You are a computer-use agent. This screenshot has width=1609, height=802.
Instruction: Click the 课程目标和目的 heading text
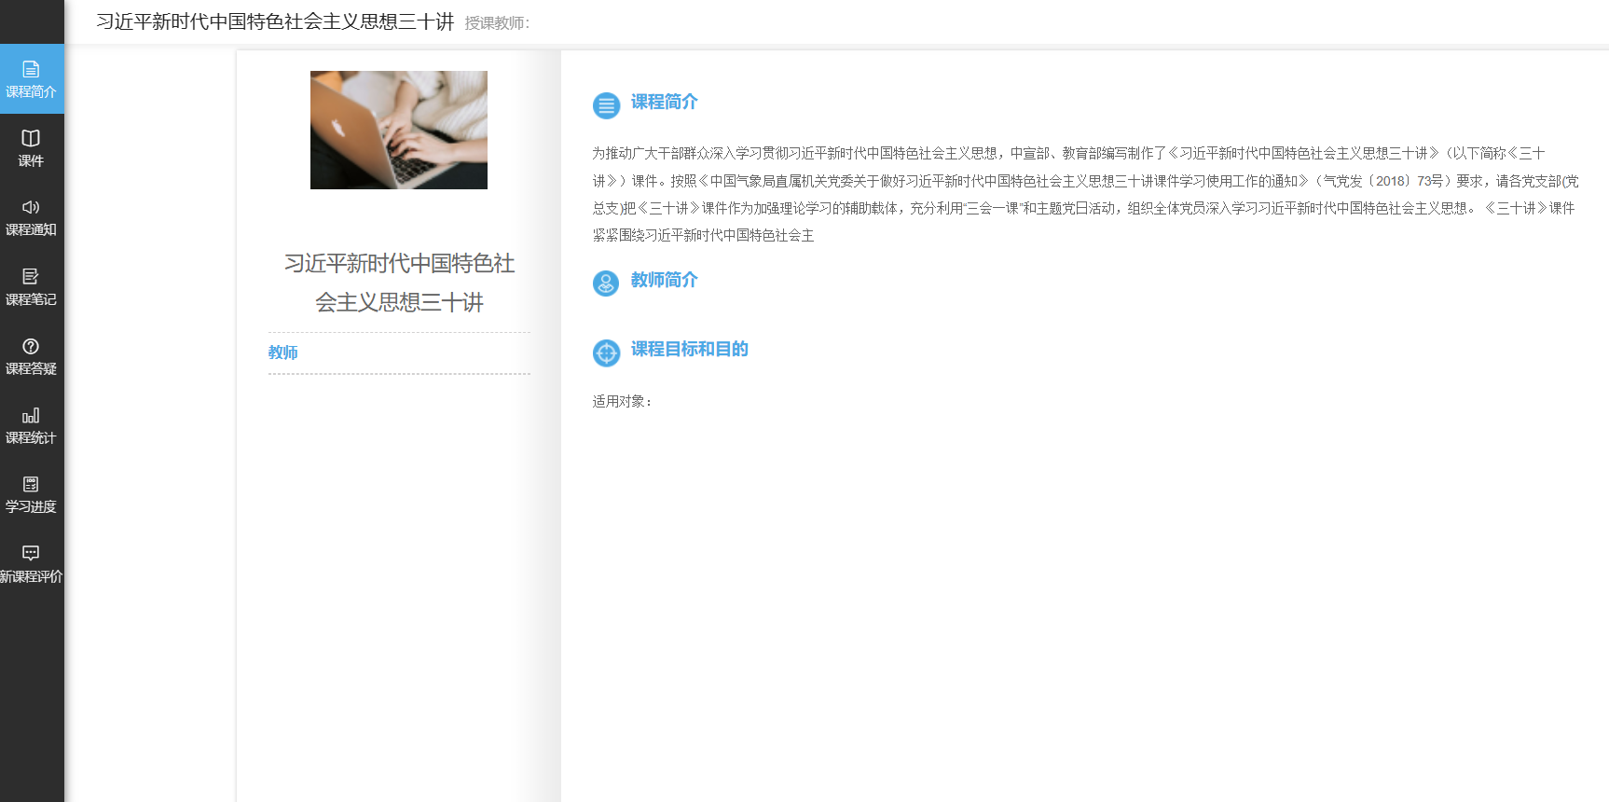[x=689, y=349]
